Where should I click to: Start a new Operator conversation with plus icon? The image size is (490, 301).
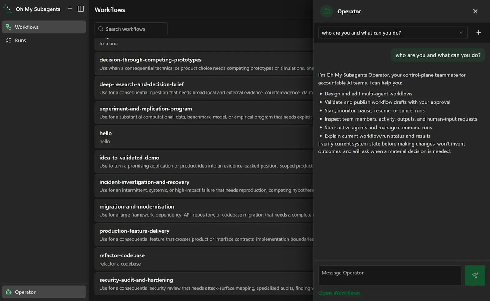point(479,32)
